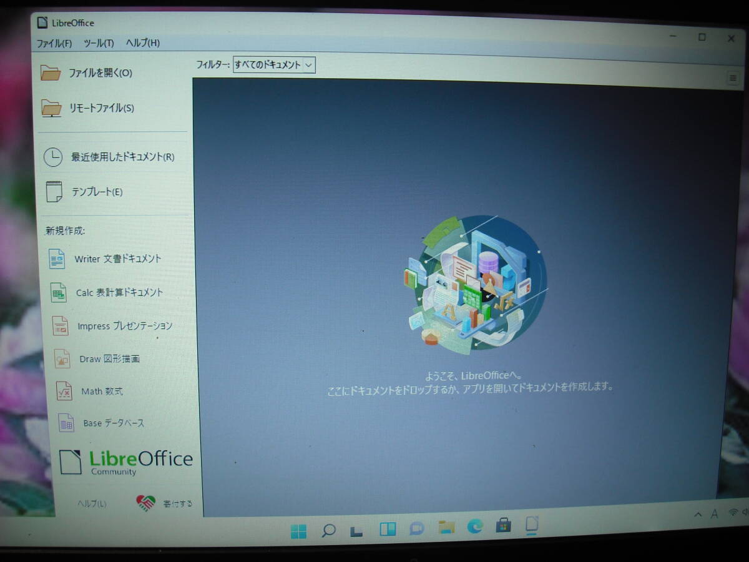Open Microsoft Store from taskbar
This screenshot has height=562, width=749.
coord(504,525)
